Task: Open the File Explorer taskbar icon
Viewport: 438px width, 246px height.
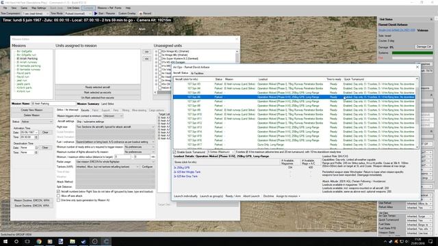Action: 73,241
